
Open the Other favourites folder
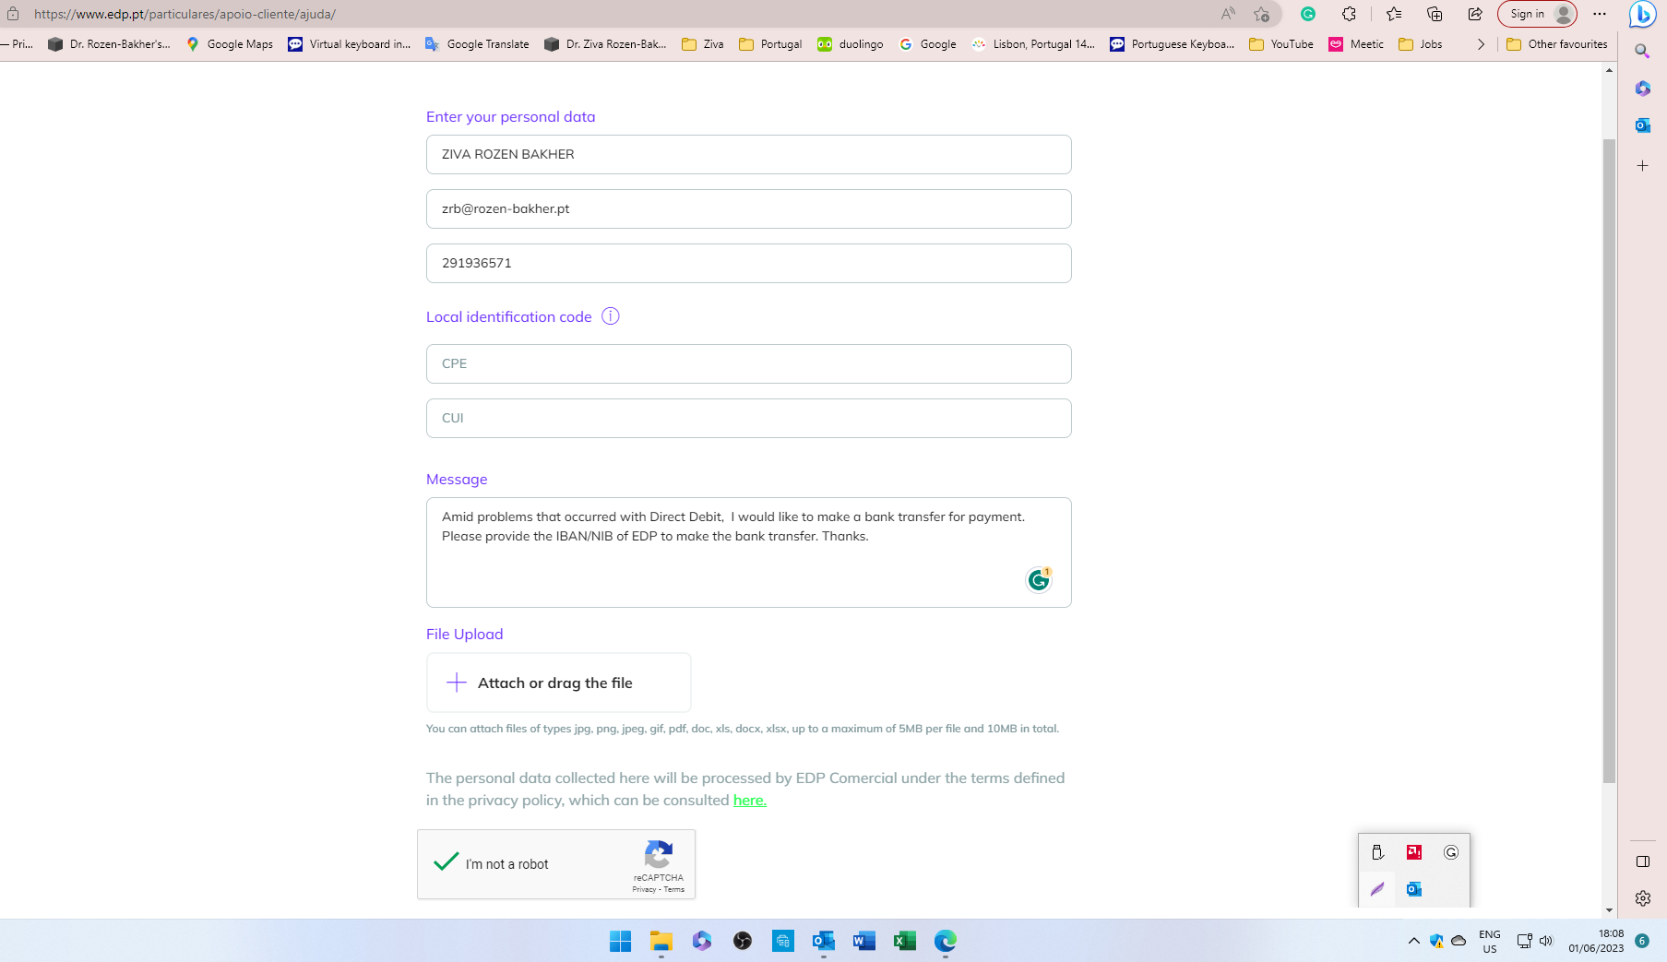click(x=1557, y=43)
